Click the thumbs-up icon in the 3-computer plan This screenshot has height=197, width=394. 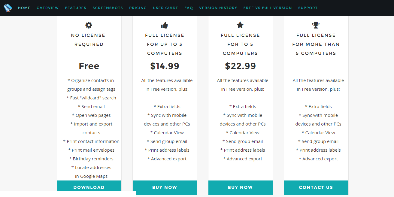165,25
